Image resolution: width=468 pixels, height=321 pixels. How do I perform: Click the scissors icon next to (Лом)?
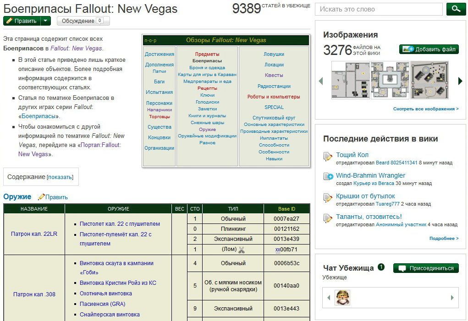[x=242, y=250]
